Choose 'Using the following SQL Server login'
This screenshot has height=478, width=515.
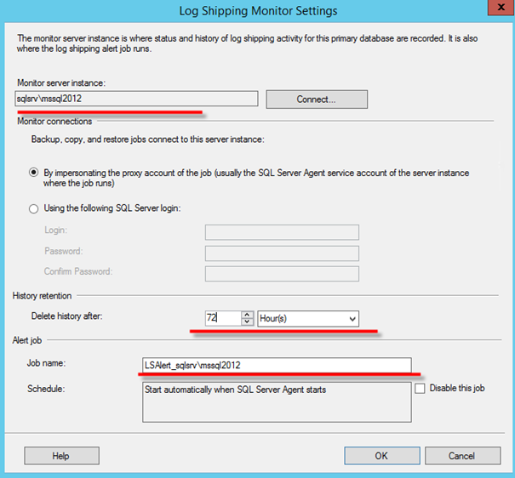point(33,208)
